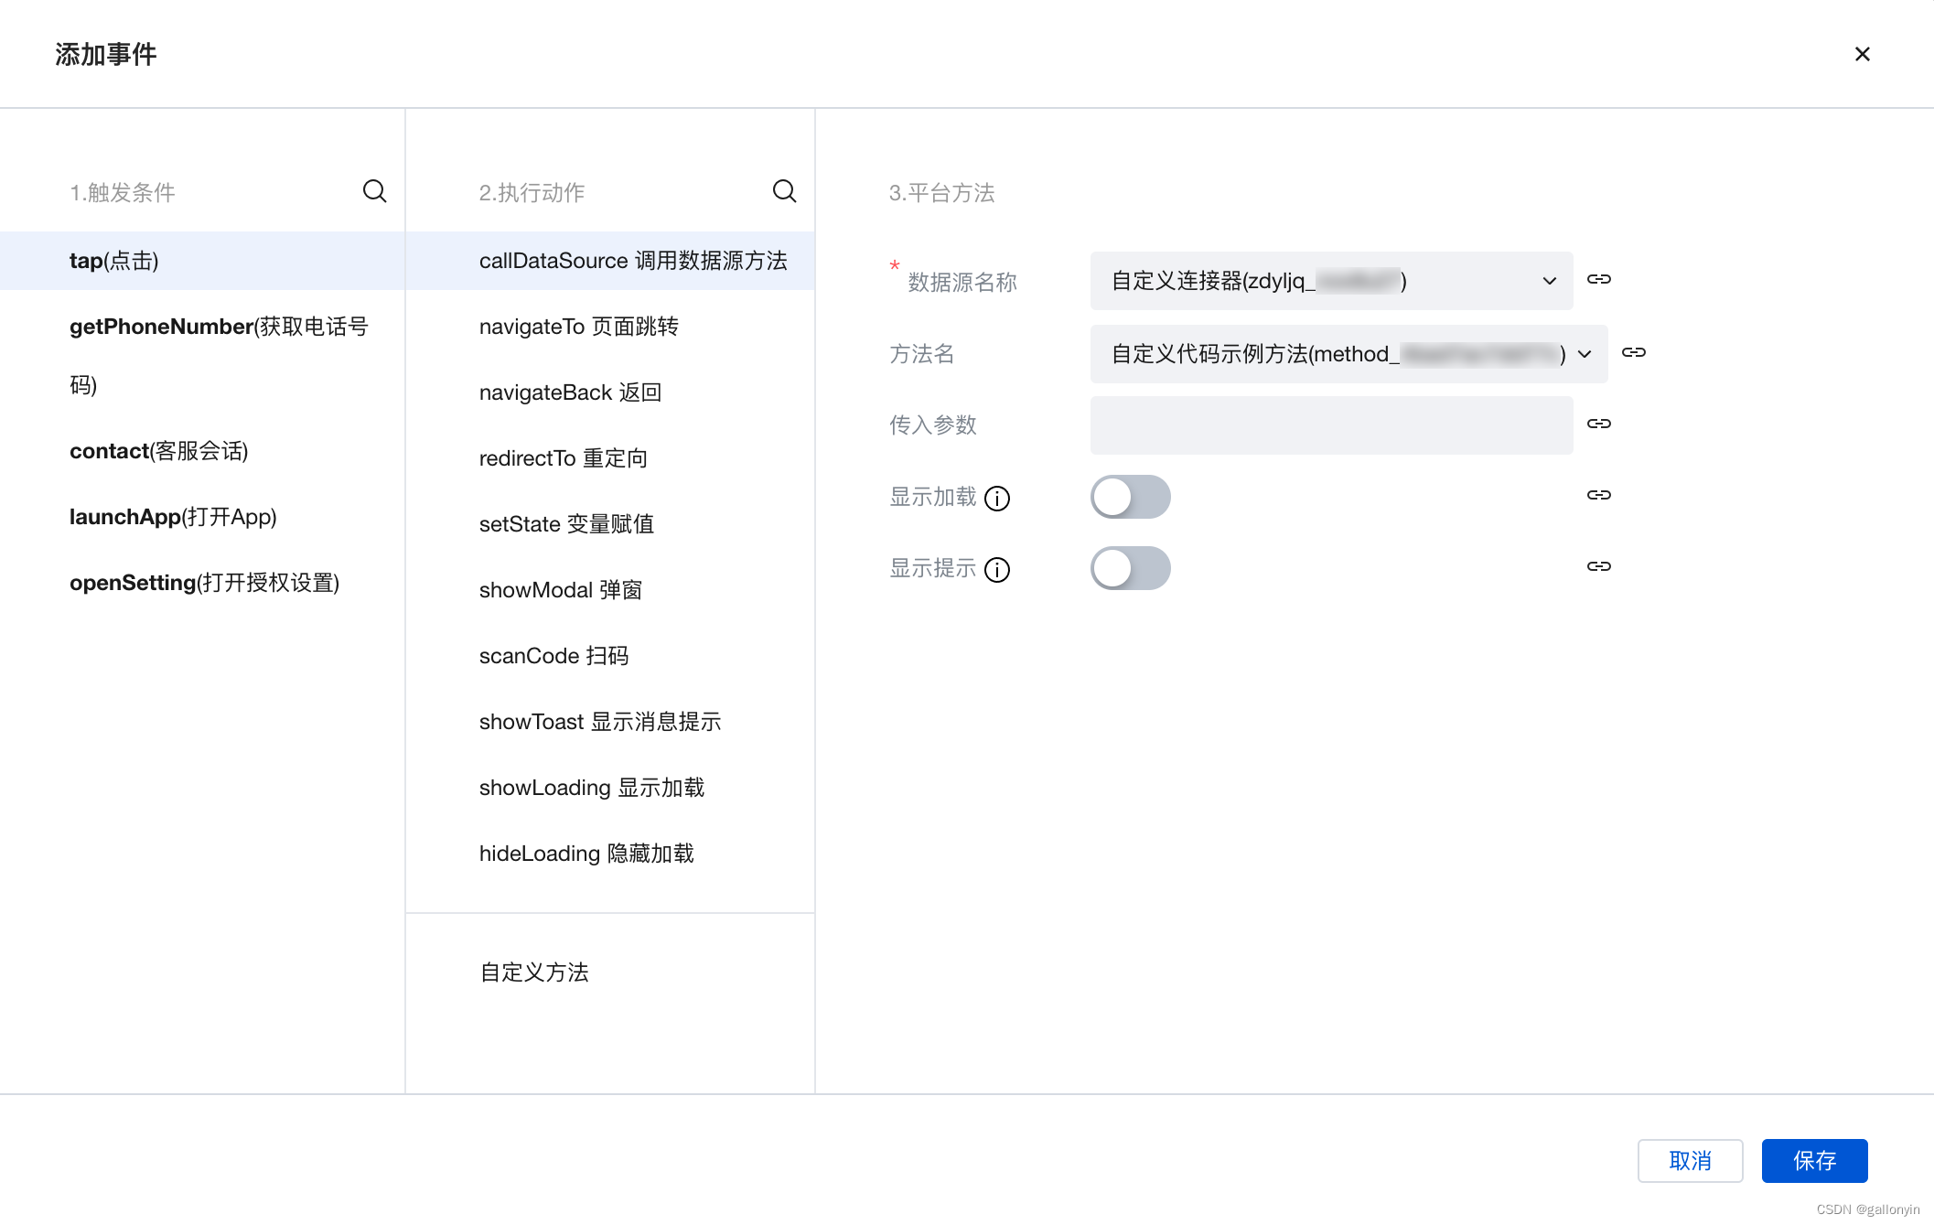Close the 添加事件 dialog
Image resolution: width=1934 pixels, height=1225 pixels.
[x=1862, y=54]
